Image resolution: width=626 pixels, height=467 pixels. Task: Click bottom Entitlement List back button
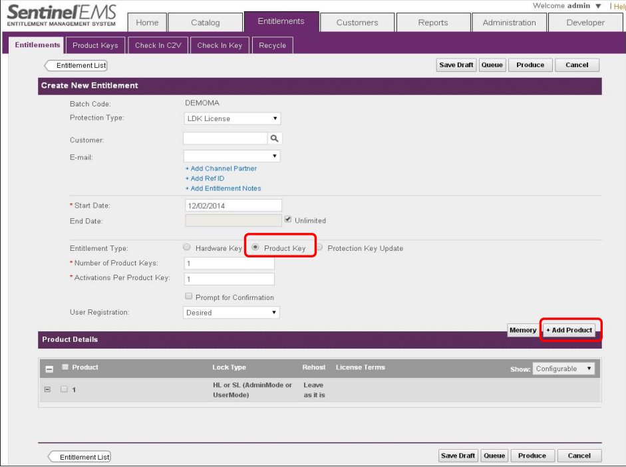[x=79, y=456]
